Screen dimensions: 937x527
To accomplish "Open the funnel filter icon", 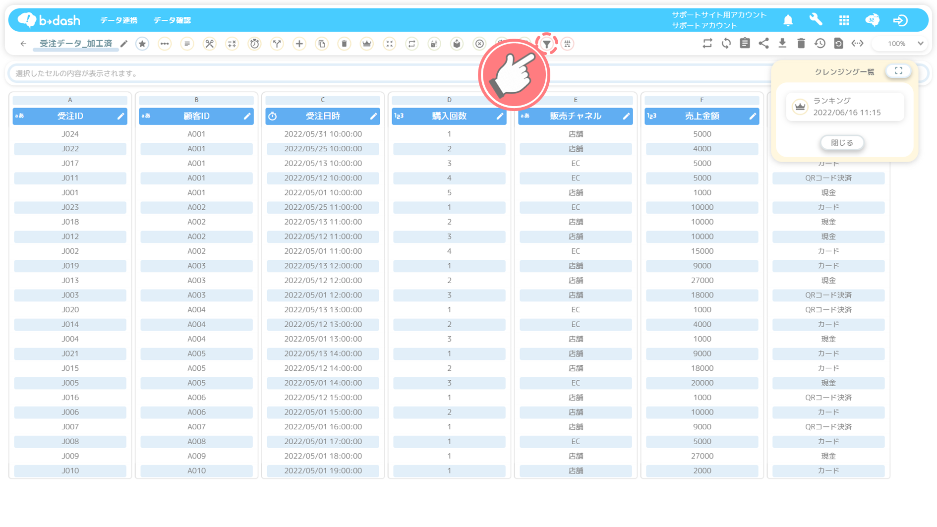I will [546, 44].
